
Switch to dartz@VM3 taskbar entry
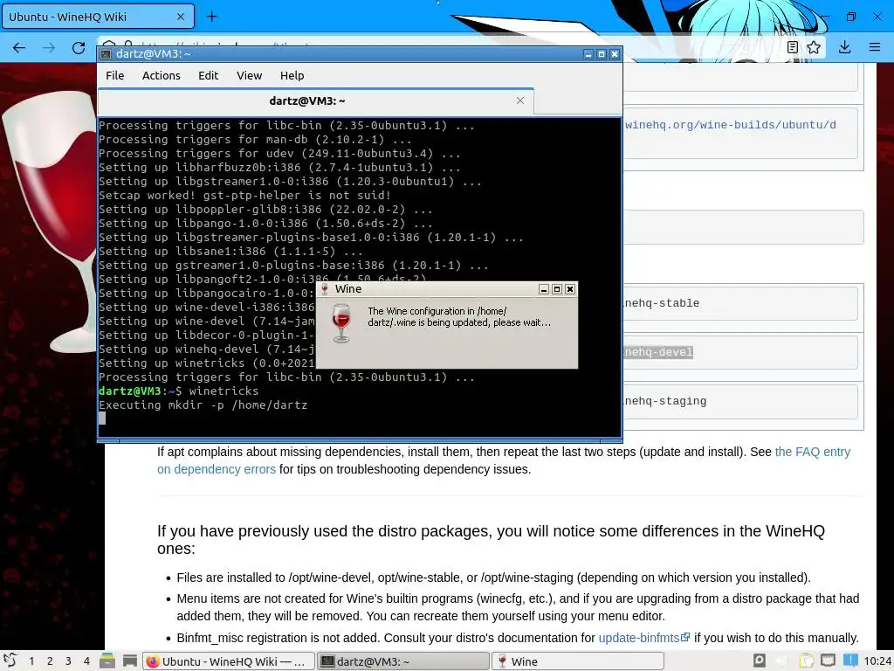[403, 661]
